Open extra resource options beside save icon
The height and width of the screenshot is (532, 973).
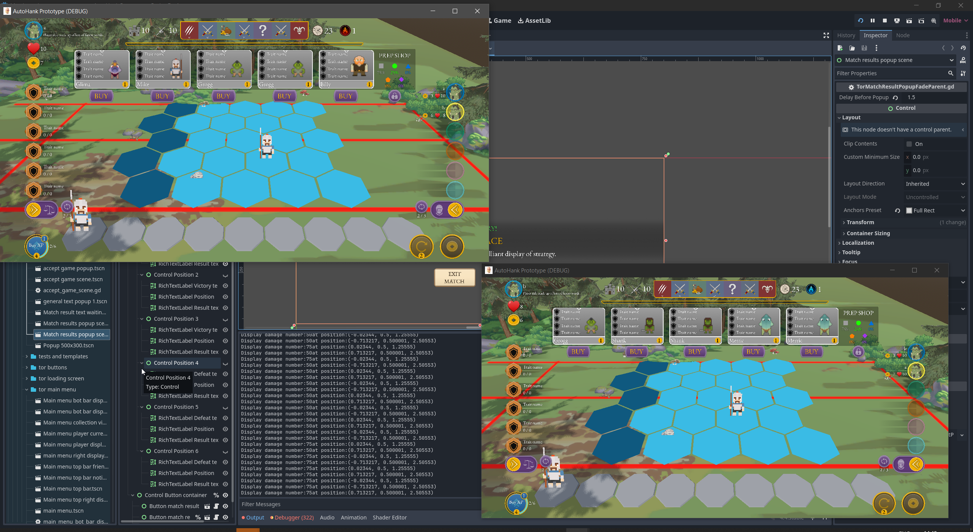pyautogui.click(x=876, y=48)
